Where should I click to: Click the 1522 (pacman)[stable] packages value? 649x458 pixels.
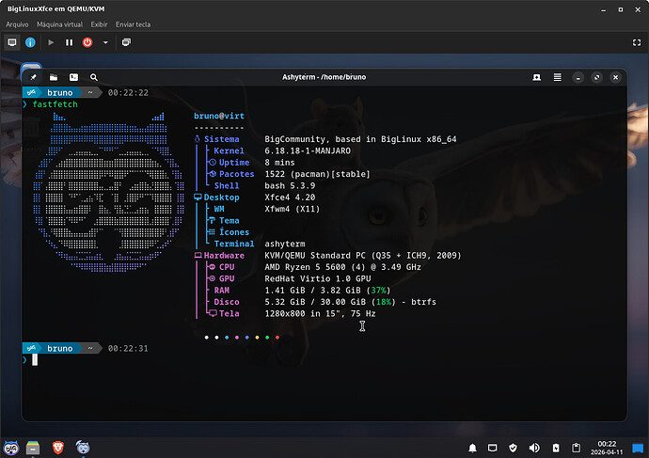point(318,174)
